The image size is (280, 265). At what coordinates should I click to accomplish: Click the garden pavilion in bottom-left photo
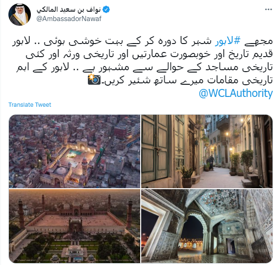coord(75,252)
